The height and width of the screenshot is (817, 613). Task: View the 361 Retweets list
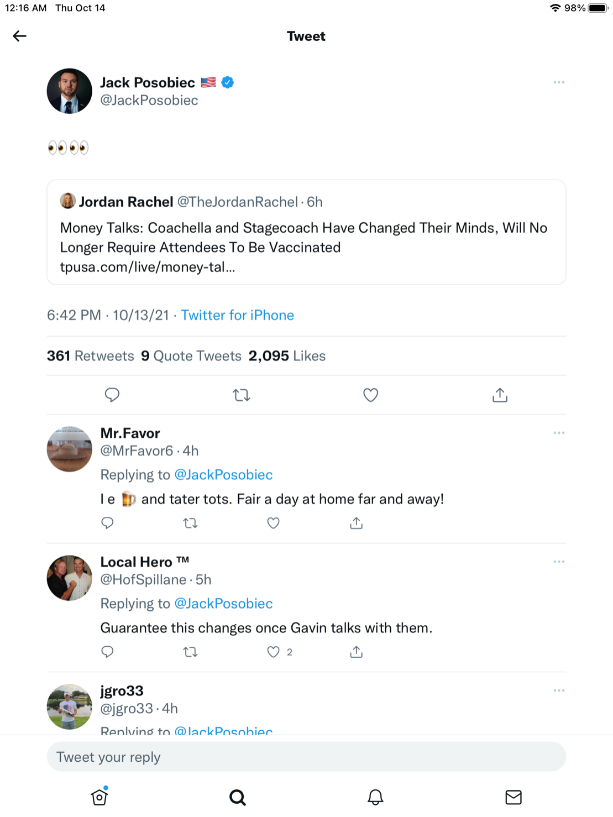tap(91, 356)
